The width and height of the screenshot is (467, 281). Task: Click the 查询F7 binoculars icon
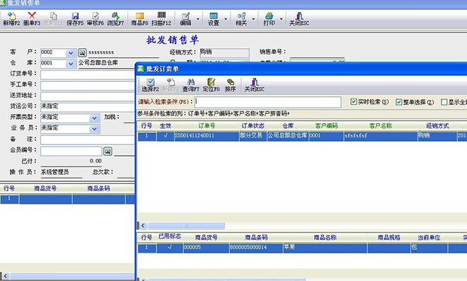click(x=190, y=85)
